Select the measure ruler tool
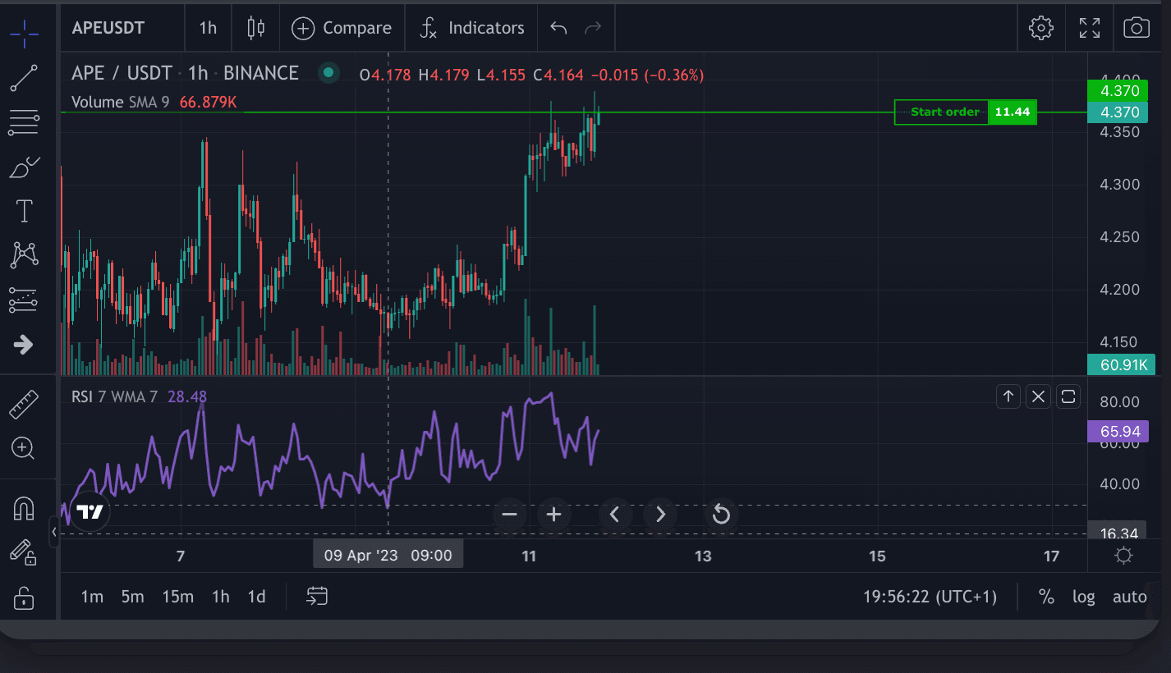 coord(24,404)
